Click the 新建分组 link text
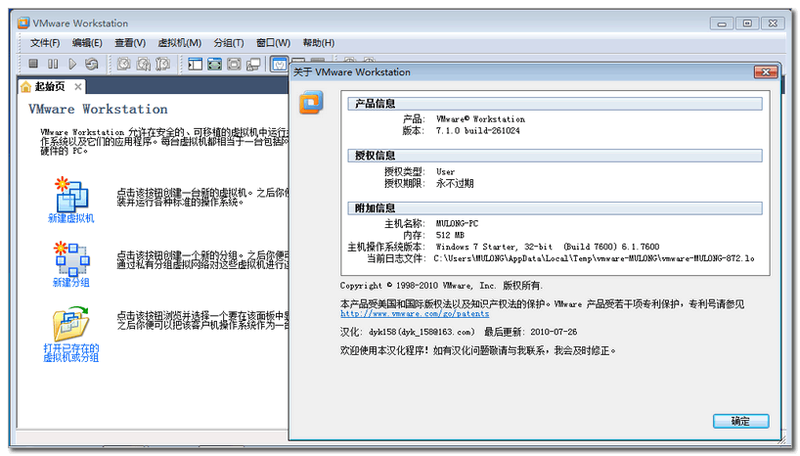 [x=71, y=283]
